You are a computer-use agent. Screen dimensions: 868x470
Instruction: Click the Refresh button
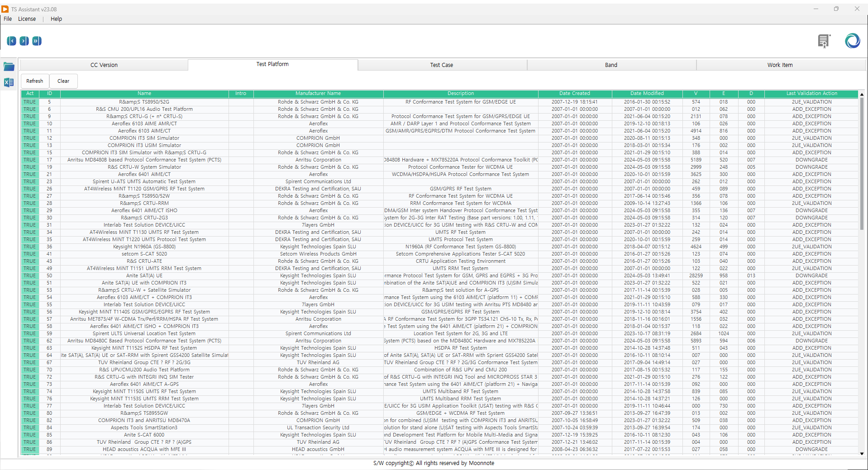[x=35, y=81]
